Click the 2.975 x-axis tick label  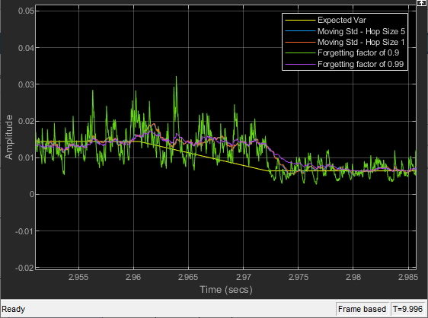[x=299, y=277]
